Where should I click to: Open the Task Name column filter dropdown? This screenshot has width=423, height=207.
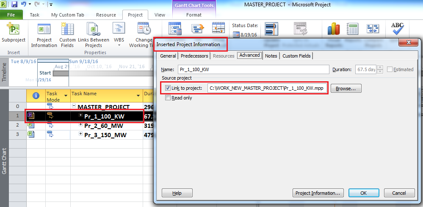tap(138, 96)
